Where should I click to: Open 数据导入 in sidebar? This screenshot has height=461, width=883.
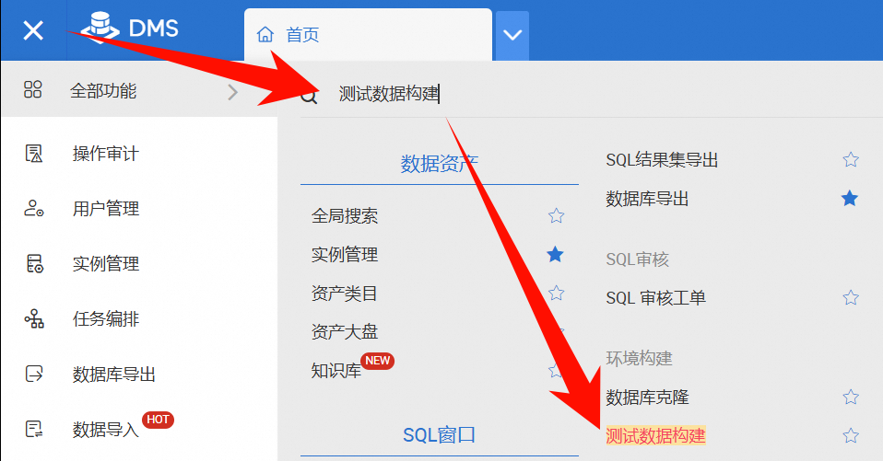(105, 430)
